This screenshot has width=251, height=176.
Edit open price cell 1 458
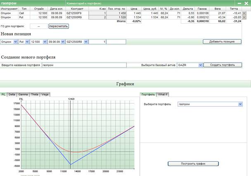tap(116, 13)
